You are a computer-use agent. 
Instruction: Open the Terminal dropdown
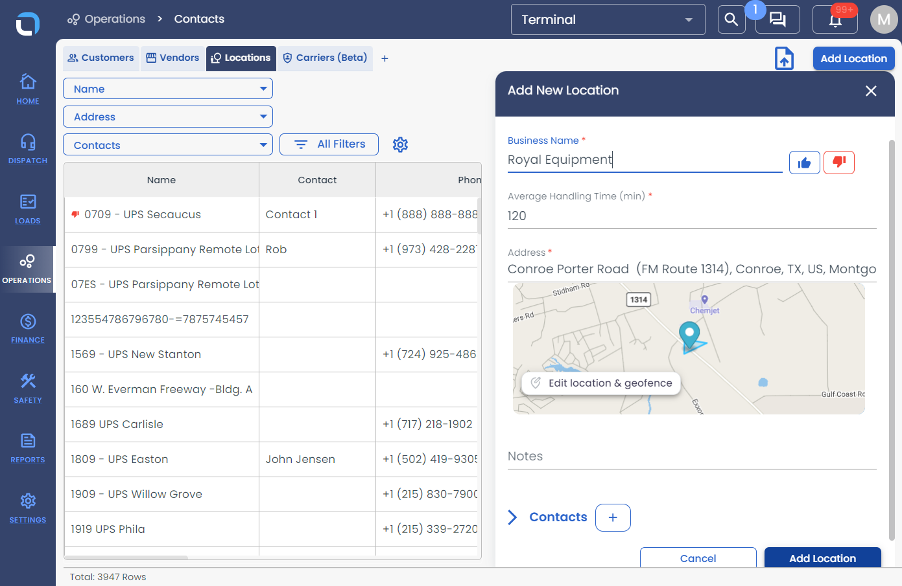(x=608, y=19)
